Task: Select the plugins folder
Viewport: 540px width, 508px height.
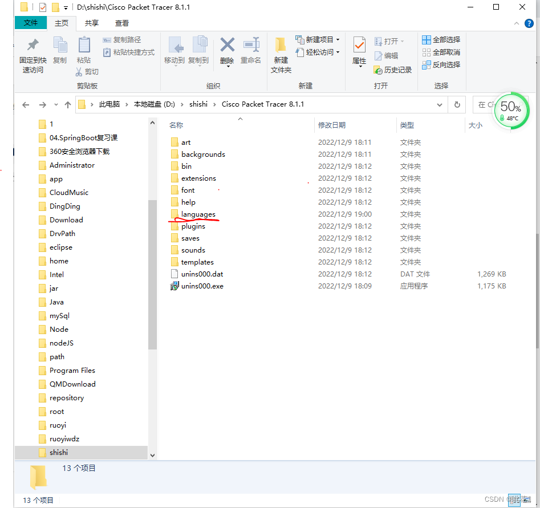Action: tap(193, 226)
